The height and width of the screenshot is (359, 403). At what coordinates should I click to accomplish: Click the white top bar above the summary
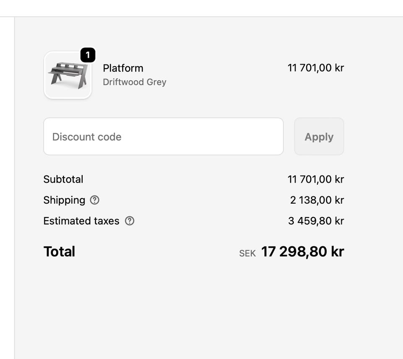click(201, 8)
